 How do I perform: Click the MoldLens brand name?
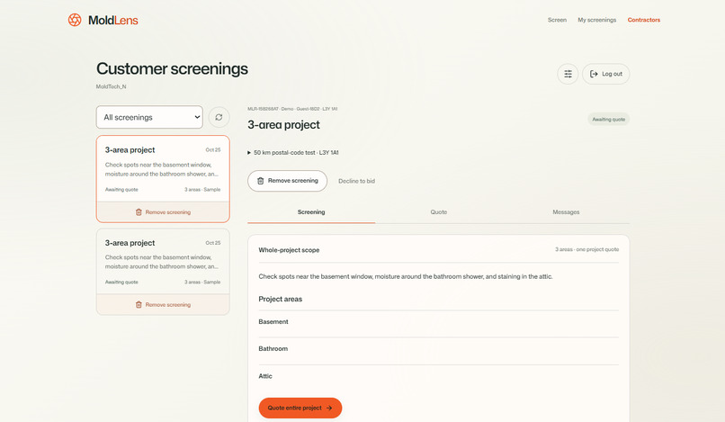pyautogui.click(x=112, y=21)
